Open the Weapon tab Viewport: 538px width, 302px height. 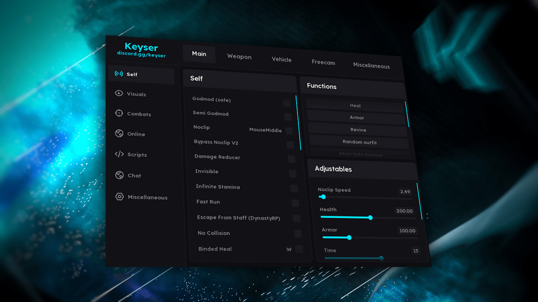click(239, 57)
